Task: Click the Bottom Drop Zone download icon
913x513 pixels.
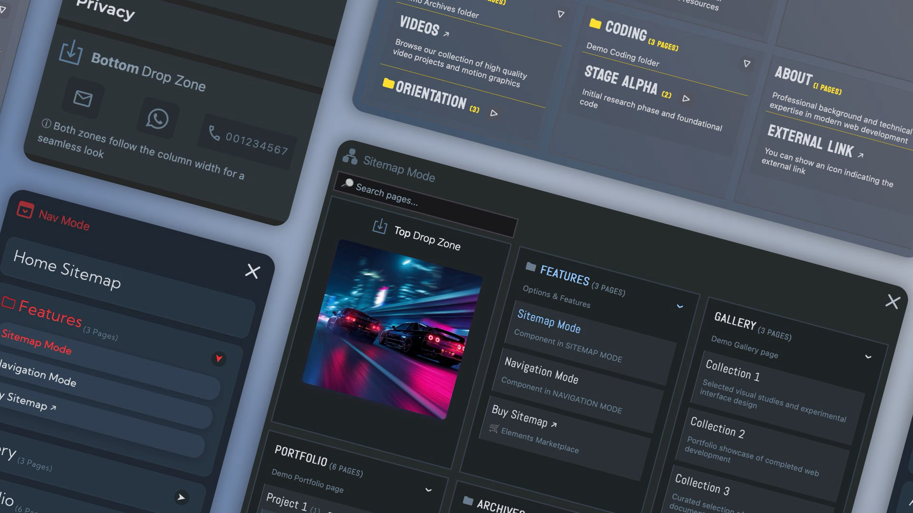Action: coord(71,53)
